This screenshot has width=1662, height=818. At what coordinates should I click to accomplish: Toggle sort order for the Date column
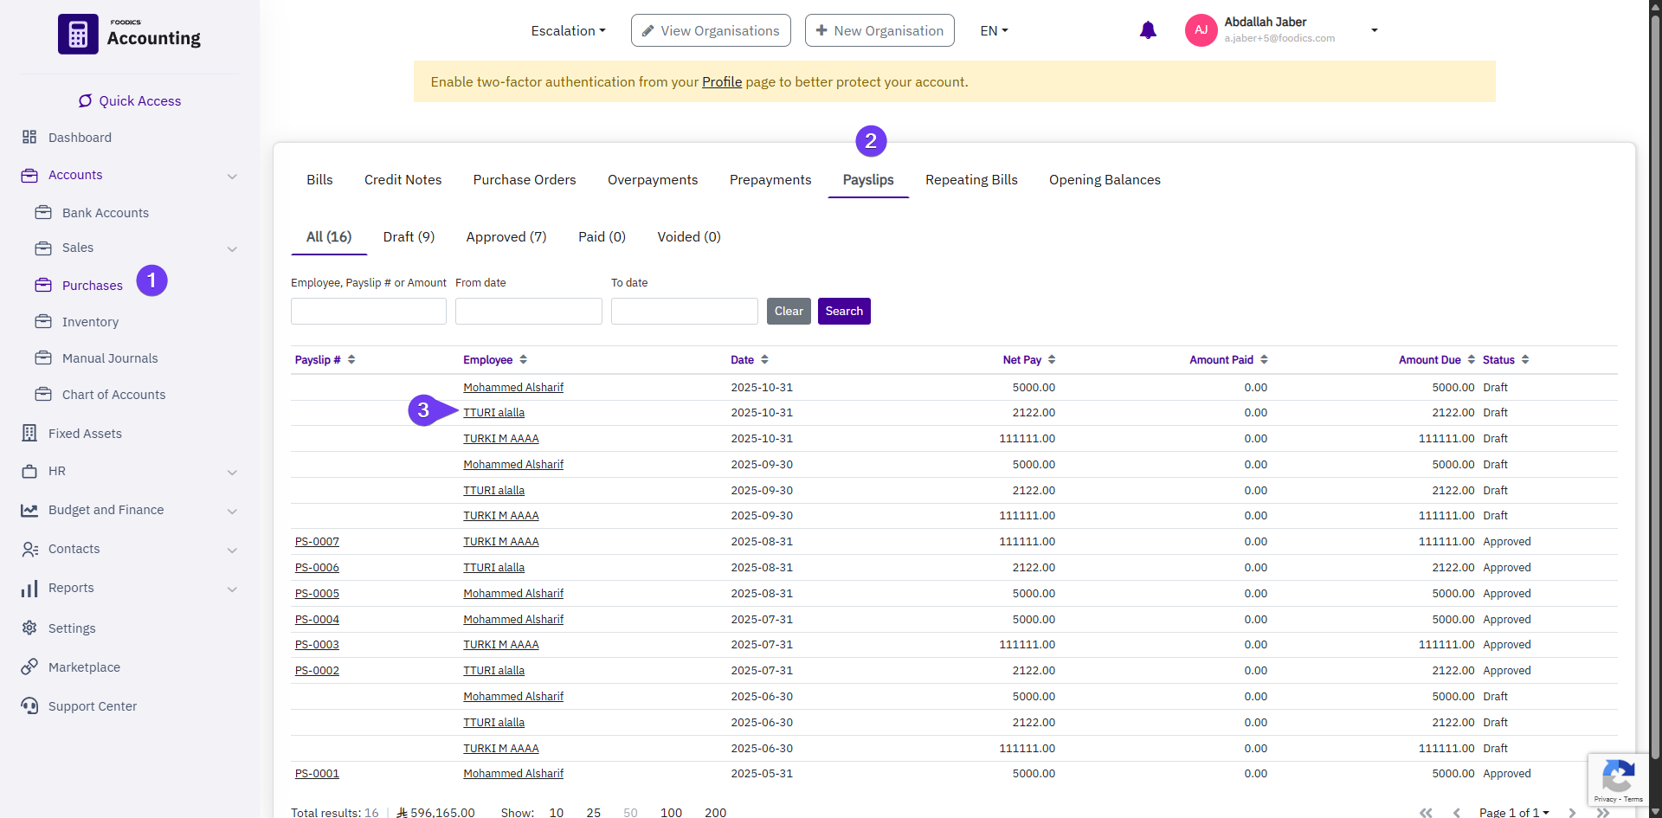pyautogui.click(x=749, y=360)
